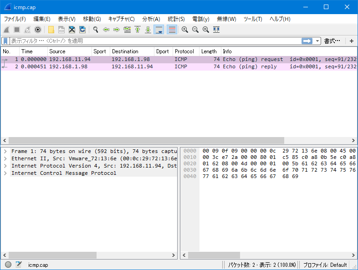Add a filter button with plus icon
358x270 pixels.
352,41
